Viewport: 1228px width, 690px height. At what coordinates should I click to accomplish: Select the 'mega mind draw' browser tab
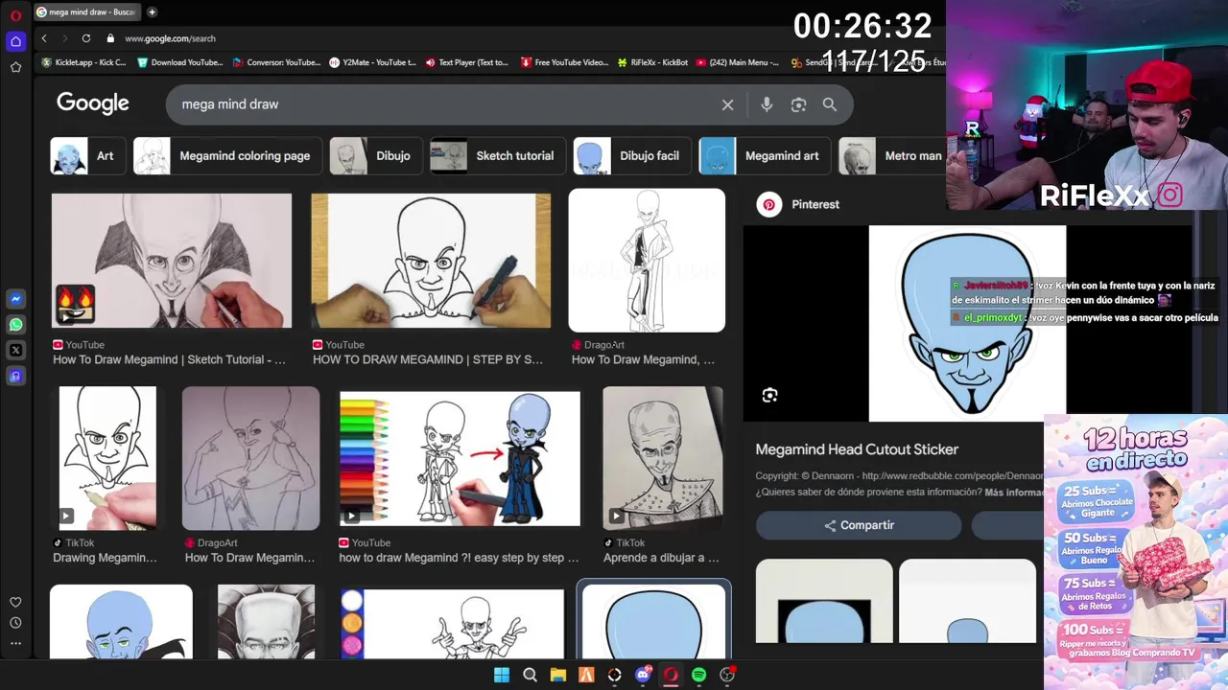[x=85, y=11]
